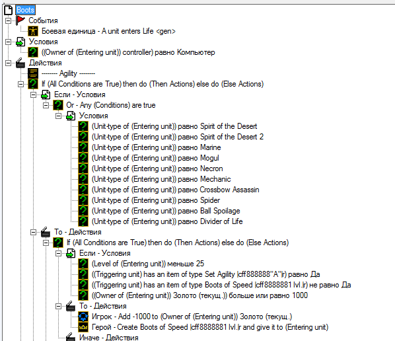Image resolution: width=395 pixels, height=341 pixels.
Task: Click the hero crown icon for Create Boots of Speed
Action: 83,327
